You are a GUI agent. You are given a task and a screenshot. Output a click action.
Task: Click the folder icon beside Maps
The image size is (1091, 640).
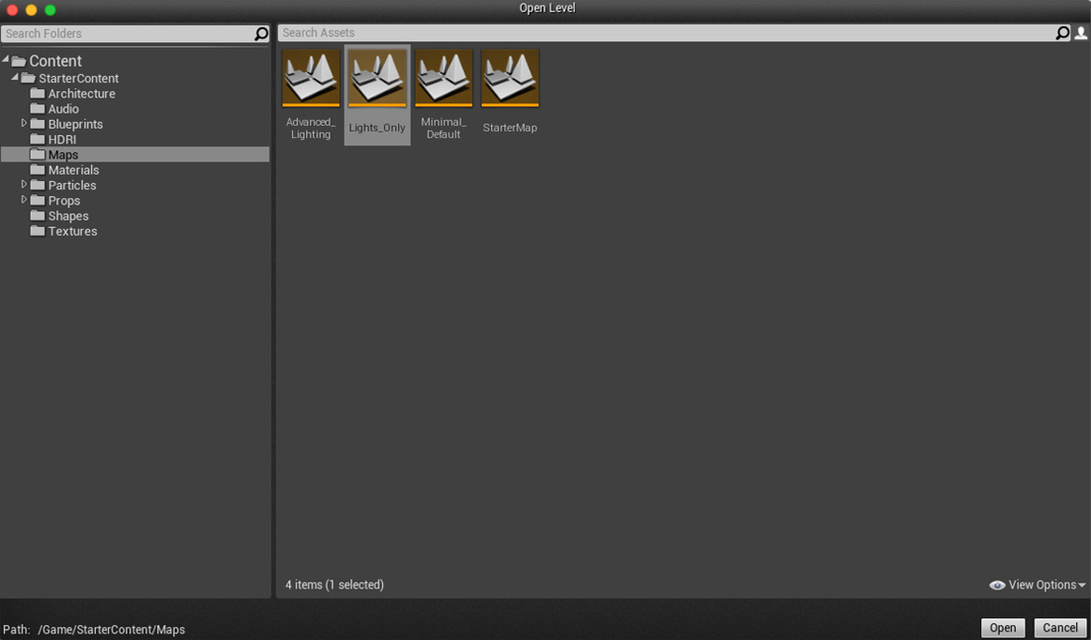tap(38, 154)
